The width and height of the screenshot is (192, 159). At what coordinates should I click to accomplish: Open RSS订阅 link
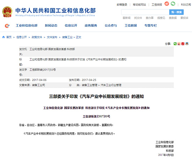tap(186, 5)
